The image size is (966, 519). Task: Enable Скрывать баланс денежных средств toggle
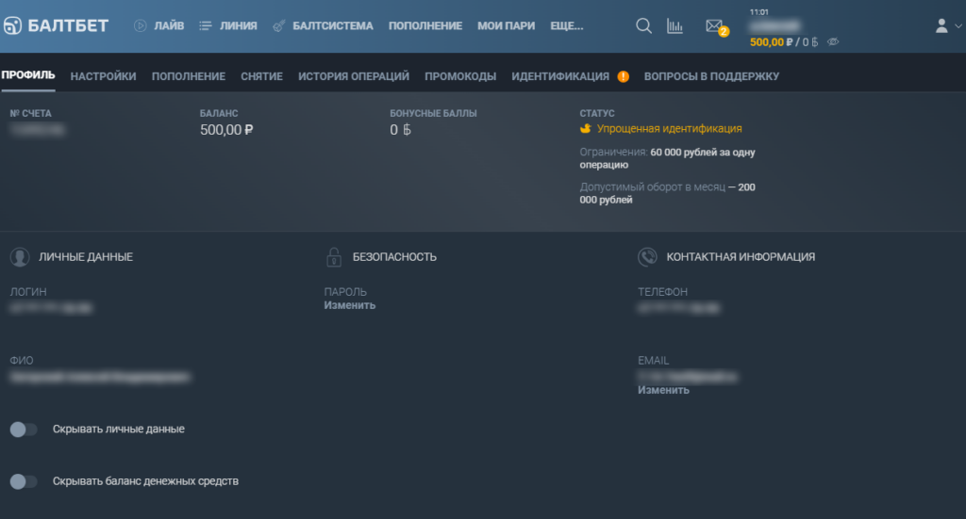[24, 481]
